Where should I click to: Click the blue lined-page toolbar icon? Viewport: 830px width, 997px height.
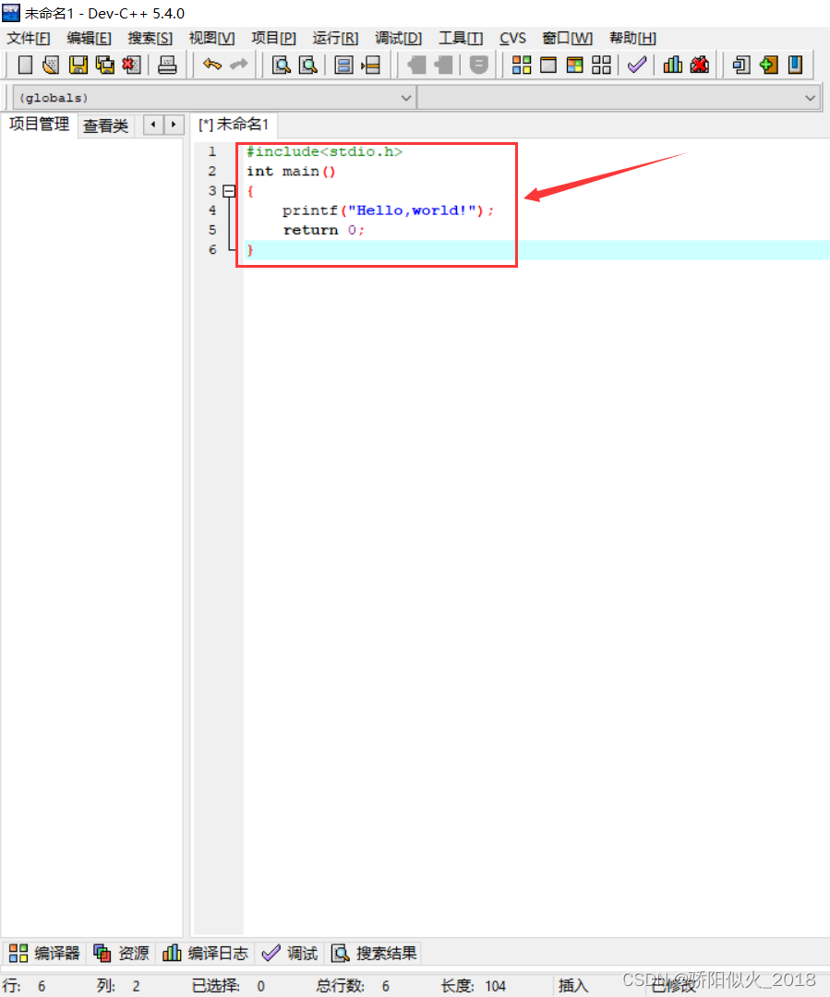[344, 65]
